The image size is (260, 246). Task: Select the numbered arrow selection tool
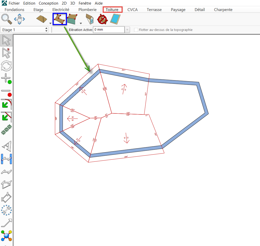coord(6,53)
